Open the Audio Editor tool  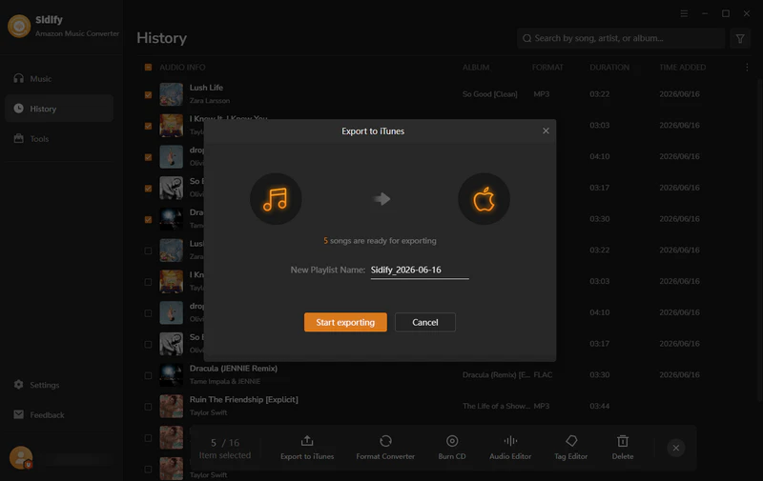[510, 448]
